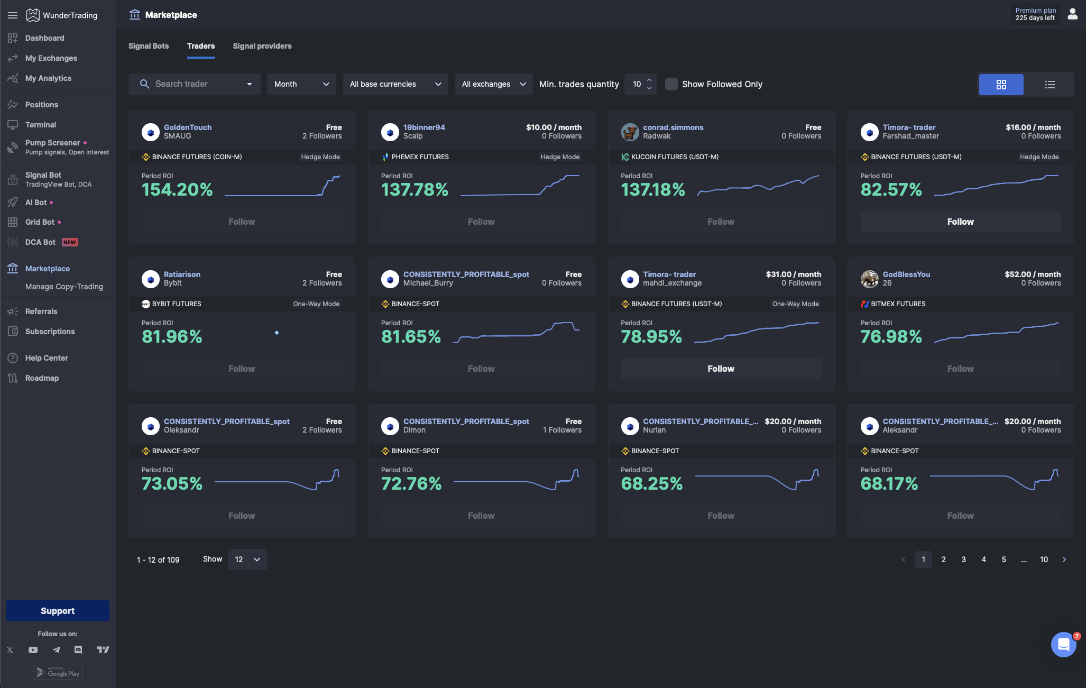Open the Grid Bot page
The image size is (1086, 688).
pyautogui.click(x=40, y=222)
